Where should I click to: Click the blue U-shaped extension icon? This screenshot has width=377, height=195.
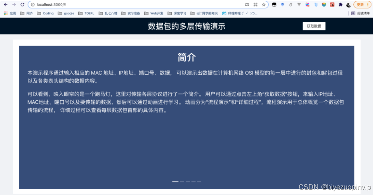click(315, 4)
